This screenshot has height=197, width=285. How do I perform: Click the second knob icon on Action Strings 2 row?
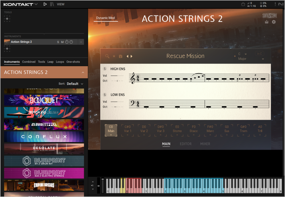click(x=71, y=42)
